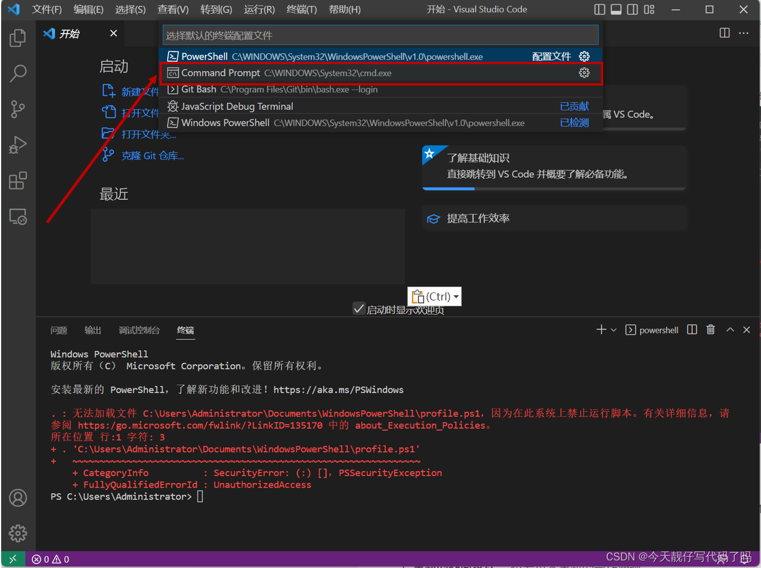Screen dimensions: 761x568
Task: Open the Search view in activity bar
Action: [x=18, y=73]
